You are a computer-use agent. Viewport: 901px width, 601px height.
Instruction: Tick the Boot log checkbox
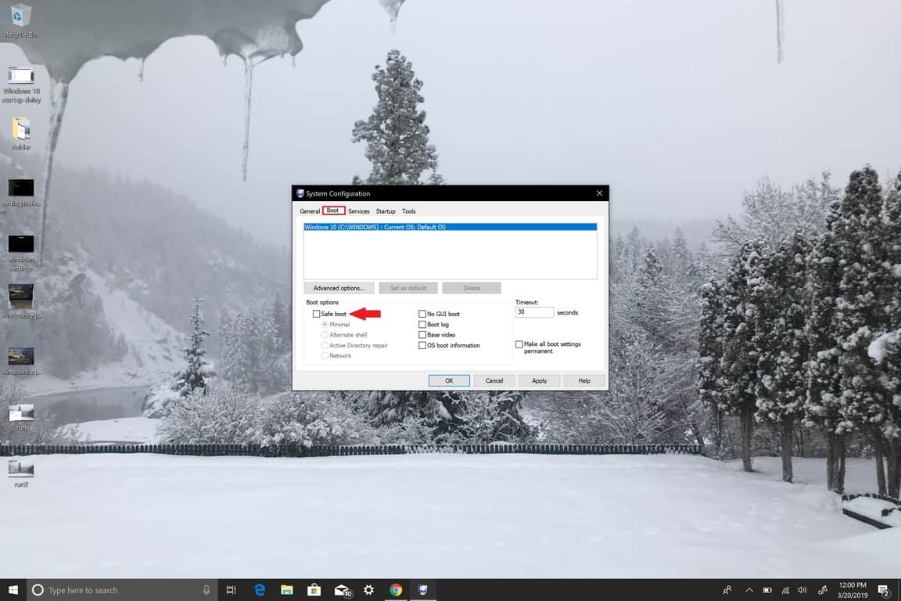click(x=422, y=324)
